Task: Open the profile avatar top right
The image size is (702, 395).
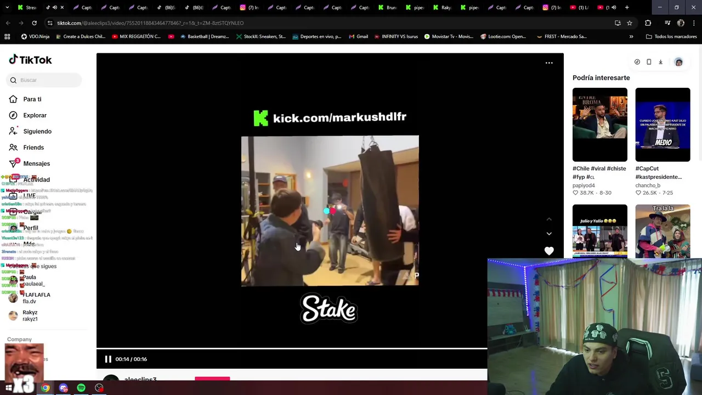Action: tap(678, 62)
